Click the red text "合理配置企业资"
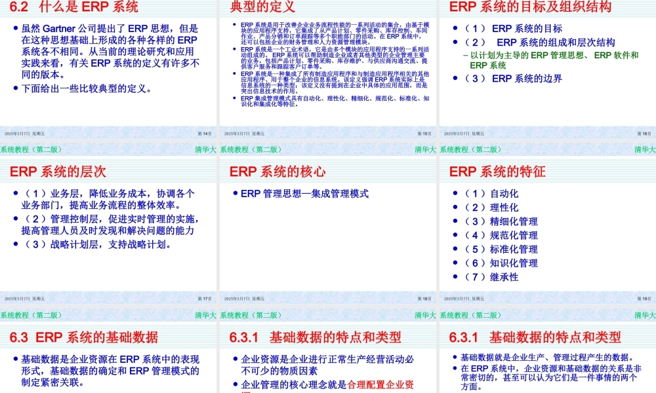 [x=380, y=384]
